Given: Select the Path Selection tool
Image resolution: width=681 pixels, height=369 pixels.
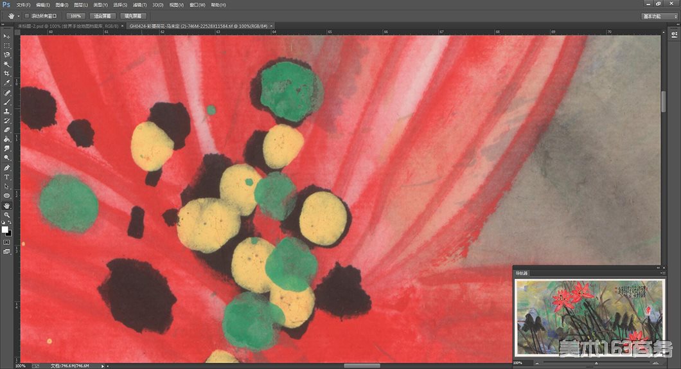Looking at the screenshot, I should click(x=6, y=186).
